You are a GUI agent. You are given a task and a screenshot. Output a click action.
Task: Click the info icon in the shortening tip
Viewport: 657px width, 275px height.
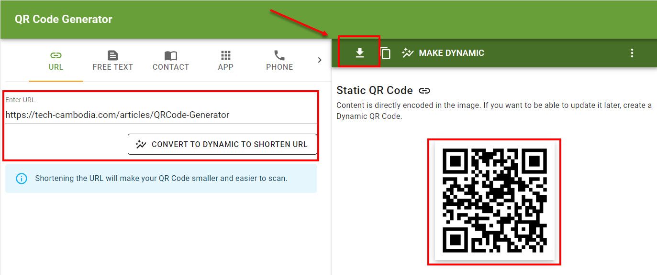point(22,179)
